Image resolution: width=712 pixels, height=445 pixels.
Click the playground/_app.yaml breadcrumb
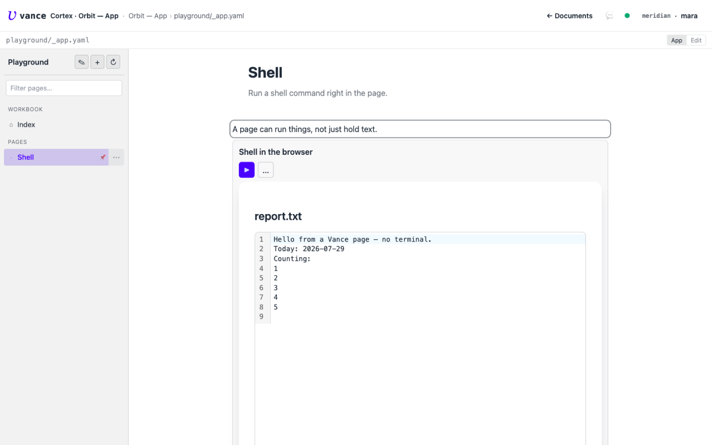coord(209,16)
